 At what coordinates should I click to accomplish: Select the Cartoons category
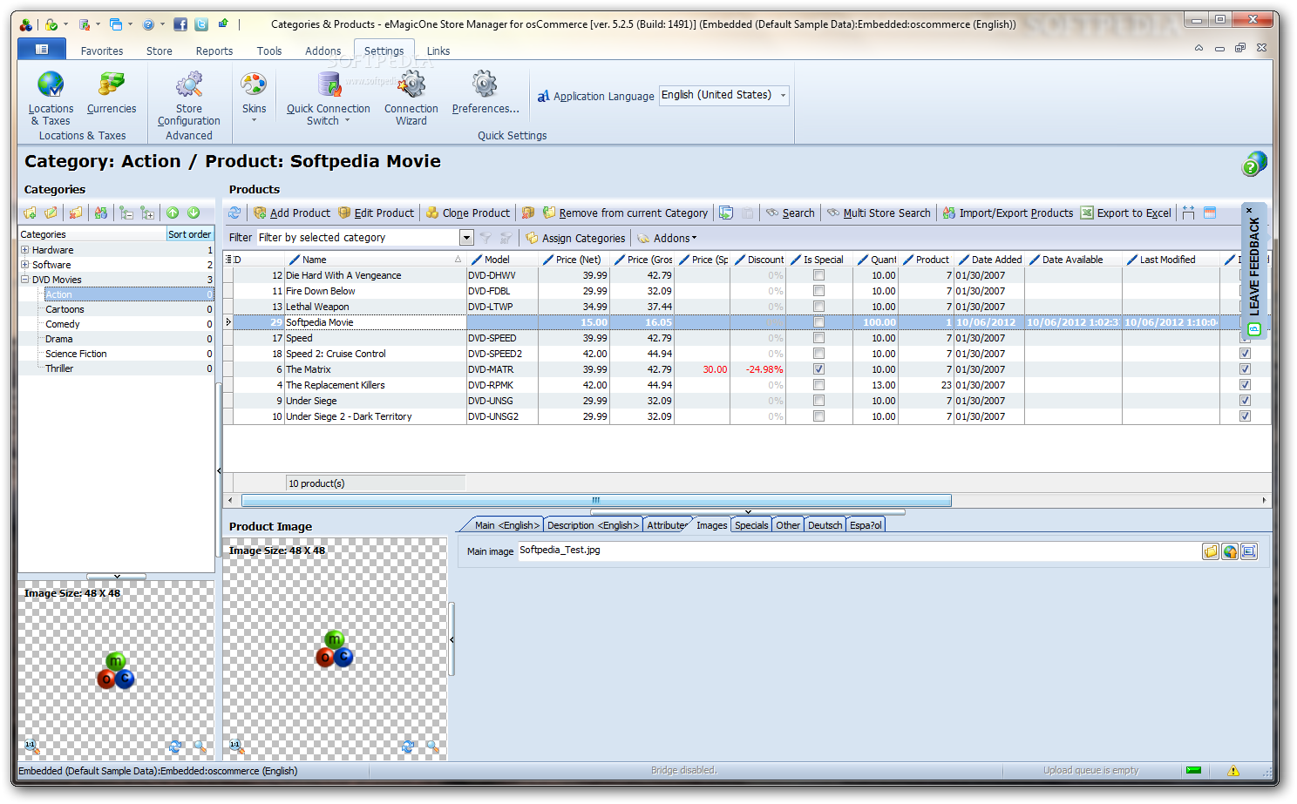pos(65,309)
